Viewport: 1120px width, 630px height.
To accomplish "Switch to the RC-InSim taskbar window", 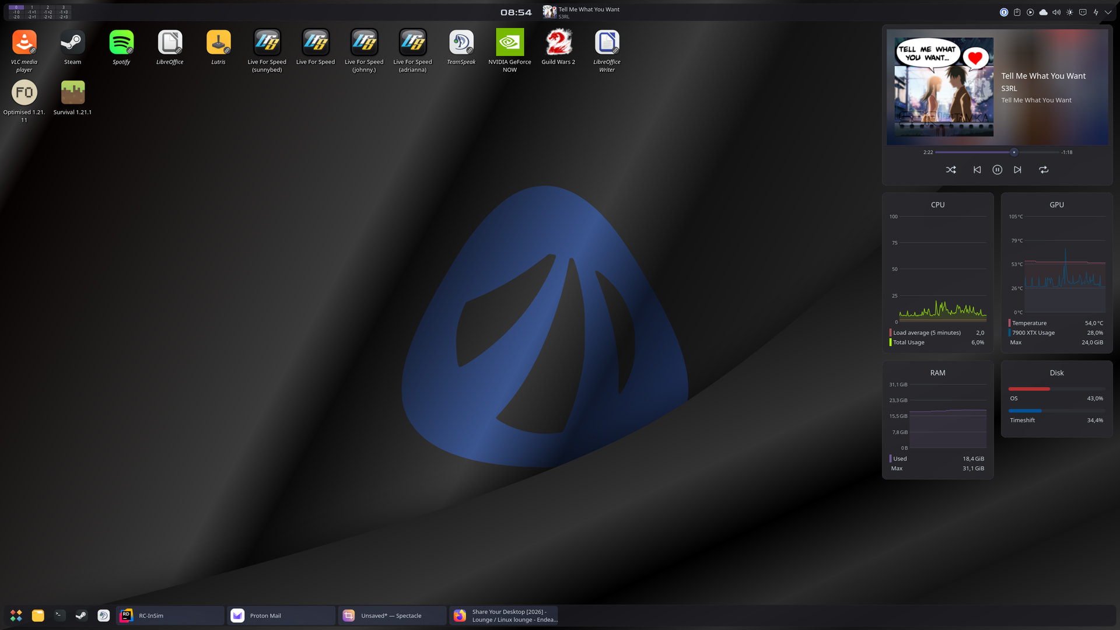I will tap(170, 615).
